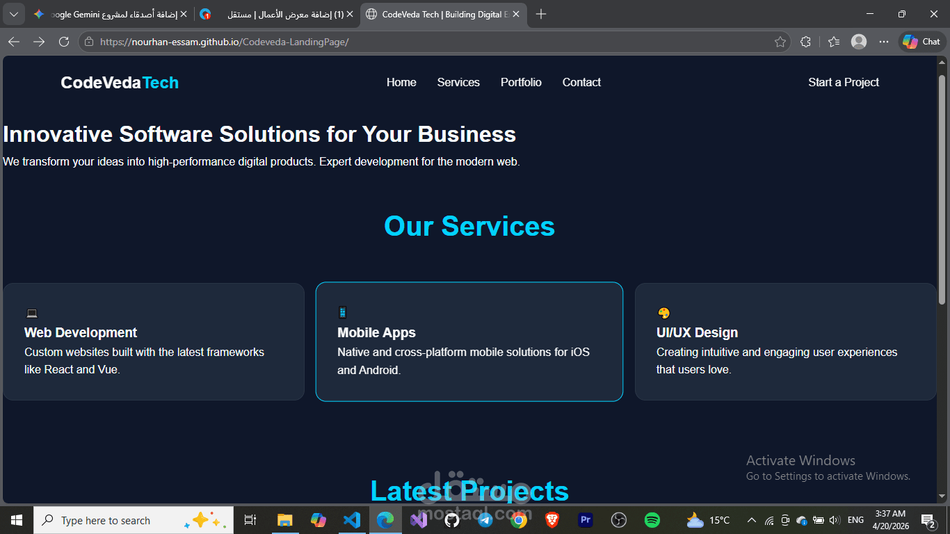Open the browser profile avatar
The height and width of the screenshot is (534, 950).
pos(859,42)
